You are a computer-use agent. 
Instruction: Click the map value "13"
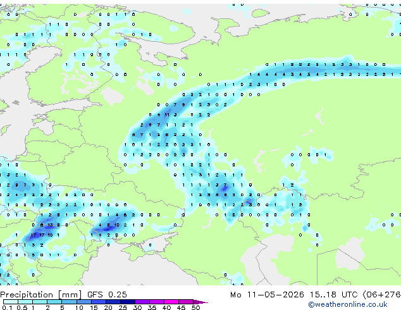50,225
